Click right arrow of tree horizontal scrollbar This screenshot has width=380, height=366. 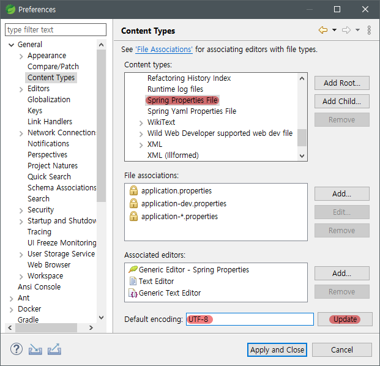[91, 327]
